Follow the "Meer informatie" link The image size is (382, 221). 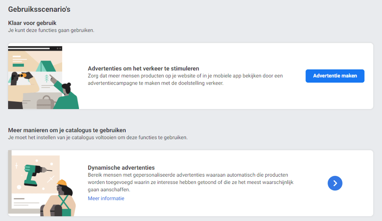click(106, 198)
